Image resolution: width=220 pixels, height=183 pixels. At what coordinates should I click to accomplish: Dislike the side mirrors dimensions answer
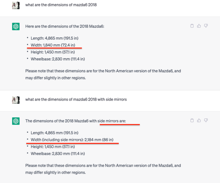tap(206, 120)
